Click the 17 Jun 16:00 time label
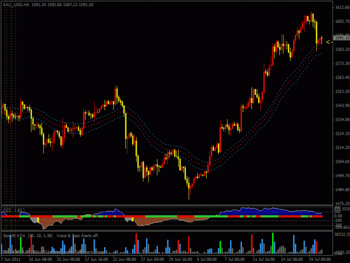This screenshot has width=350, height=263. click(x=97, y=260)
